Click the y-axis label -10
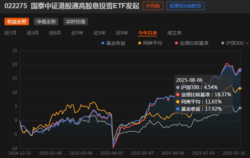This screenshot has width=250, height=158. (14, 148)
